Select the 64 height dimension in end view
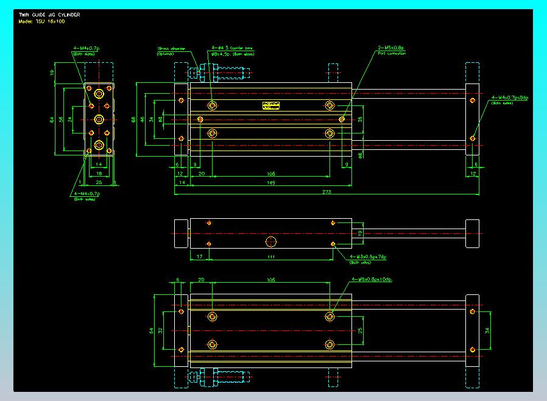 [x=52, y=119]
